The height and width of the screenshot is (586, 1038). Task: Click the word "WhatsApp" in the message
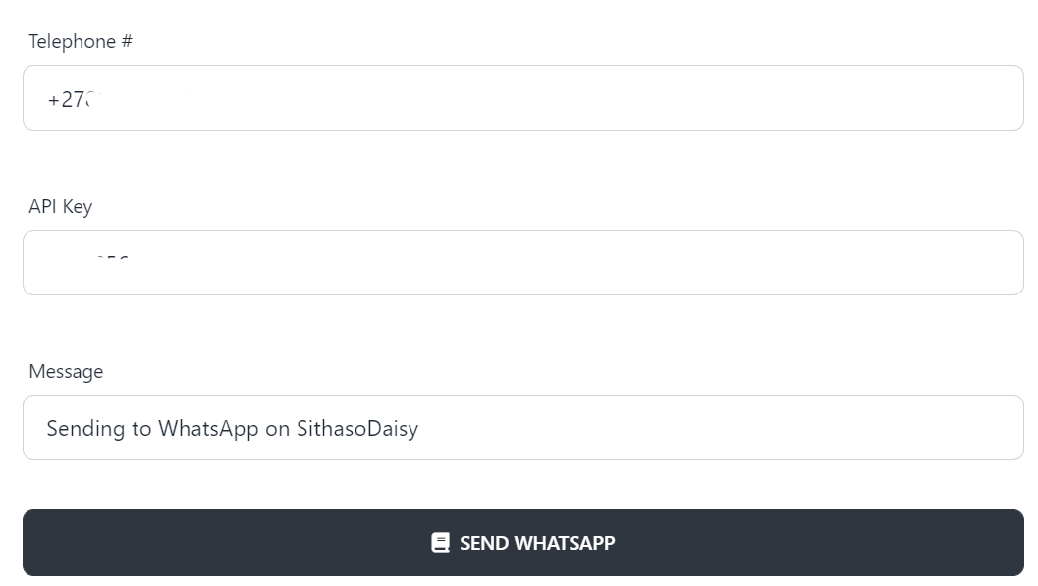click(208, 429)
